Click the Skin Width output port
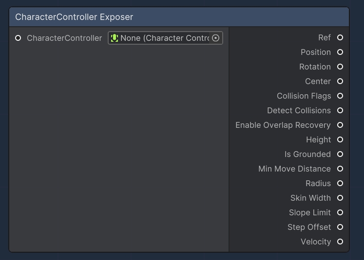 click(x=340, y=198)
